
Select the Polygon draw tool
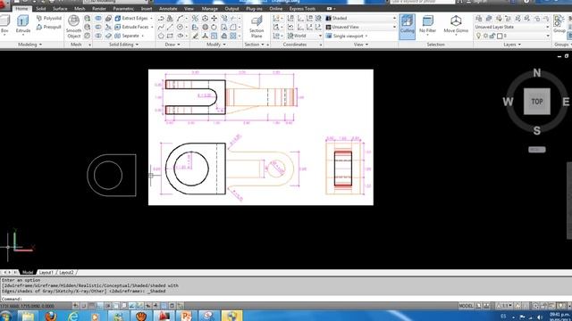pyautogui.click(x=161, y=36)
